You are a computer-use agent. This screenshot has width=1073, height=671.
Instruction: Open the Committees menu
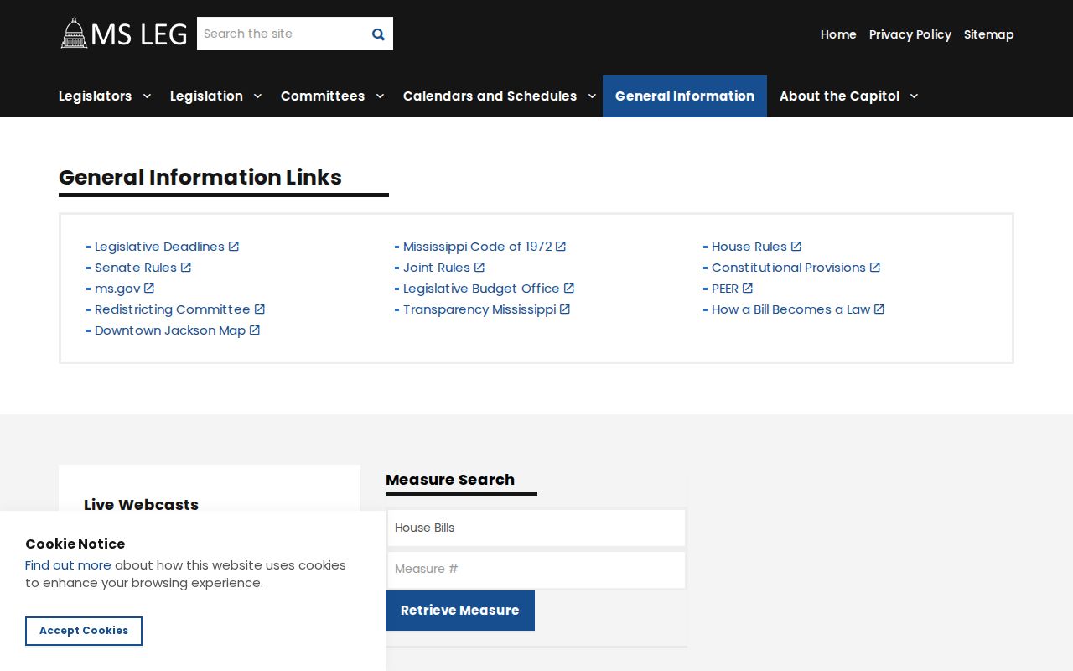click(x=323, y=96)
